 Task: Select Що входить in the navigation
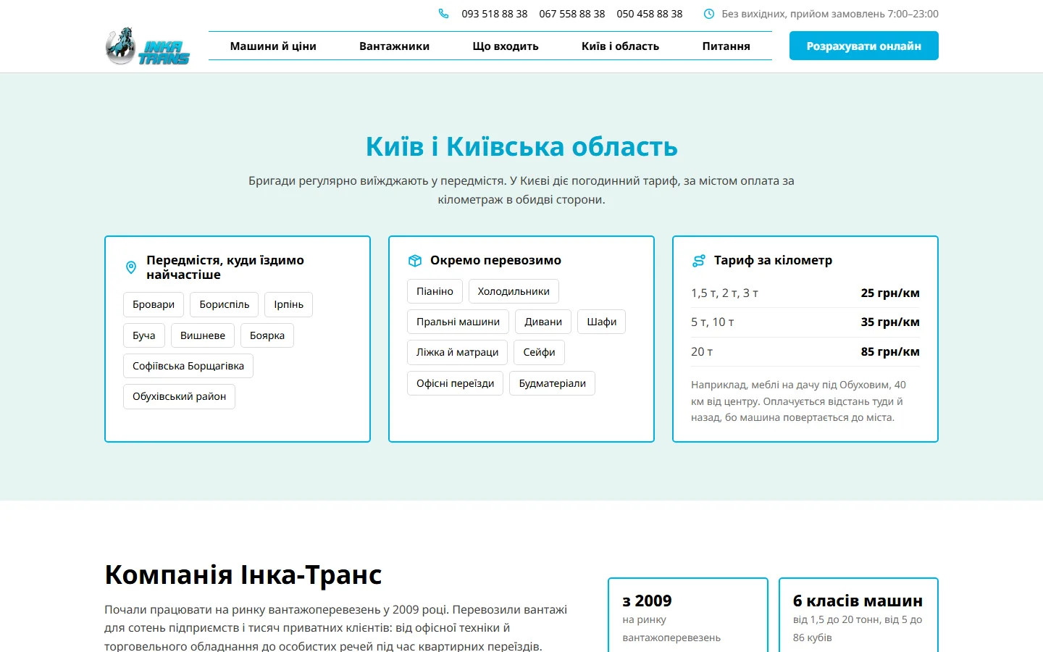point(506,46)
